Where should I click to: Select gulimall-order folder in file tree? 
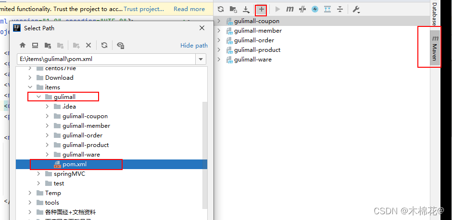click(78, 135)
